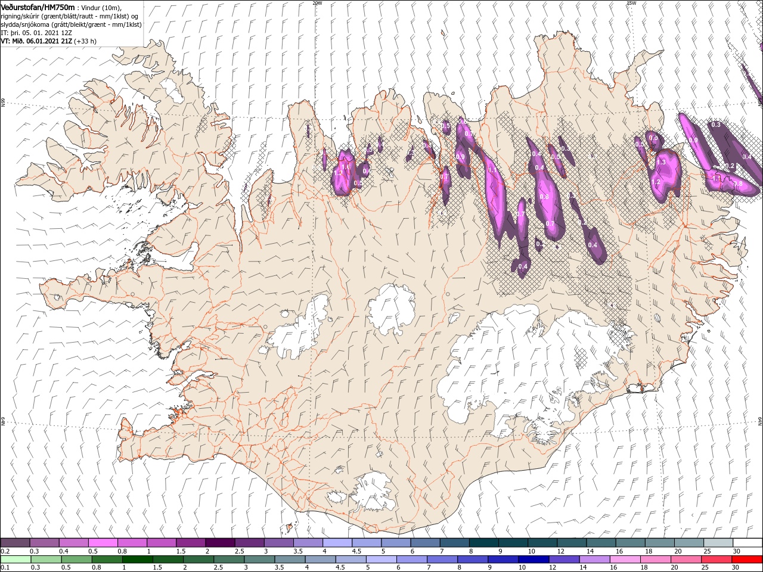Screen dimensions: 763x572
Task: Click the bright pink swatch in top legend row
Action: (103, 543)
